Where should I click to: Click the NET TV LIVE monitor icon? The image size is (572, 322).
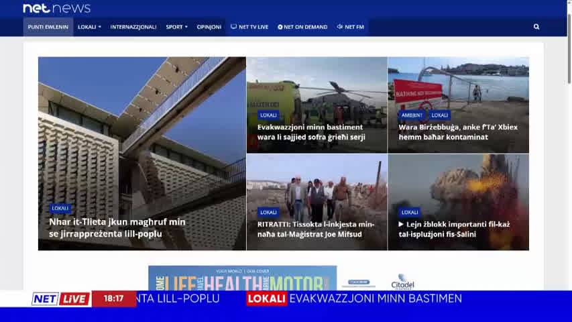pyautogui.click(x=233, y=27)
